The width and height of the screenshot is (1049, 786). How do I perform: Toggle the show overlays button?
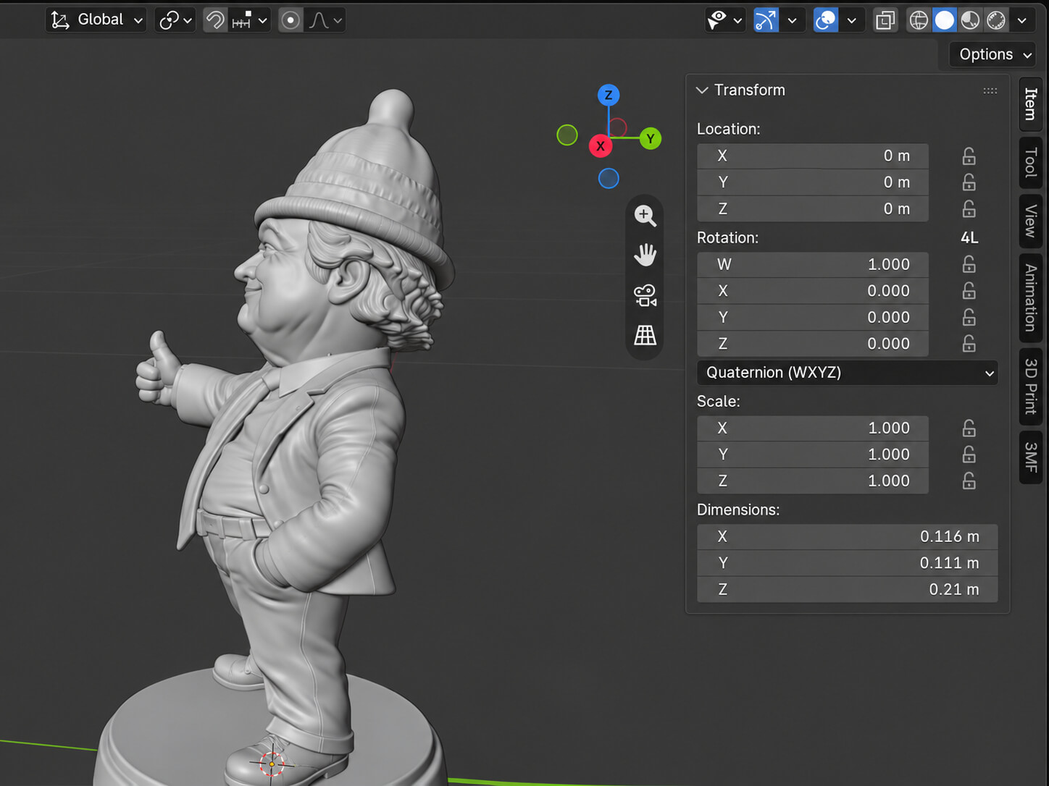826,20
